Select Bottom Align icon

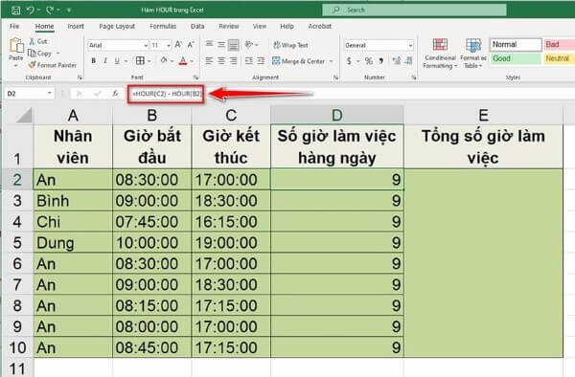point(234,45)
